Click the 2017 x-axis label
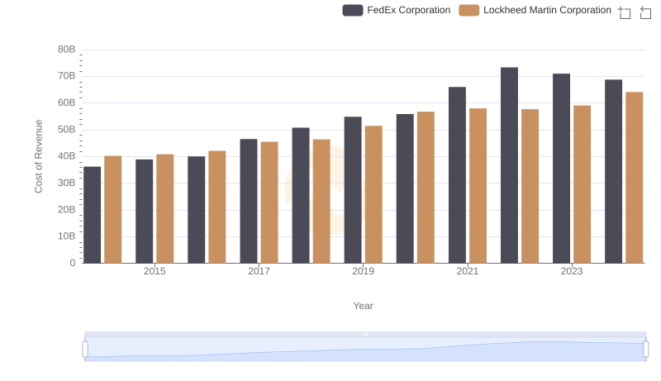Screen dimensions: 661x381 (x=259, y=271)
